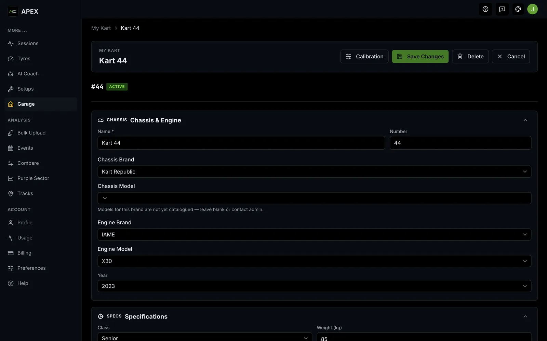547x341 pixels.
Task: Select the Garage home icon
Action: pyautogui.click(x=11, y=104)
